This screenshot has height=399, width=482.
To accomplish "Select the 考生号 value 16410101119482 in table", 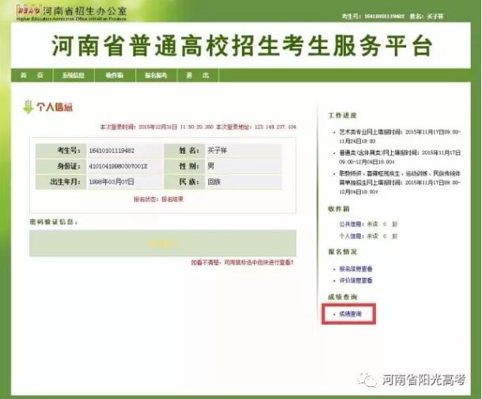I will click(112, 150).
